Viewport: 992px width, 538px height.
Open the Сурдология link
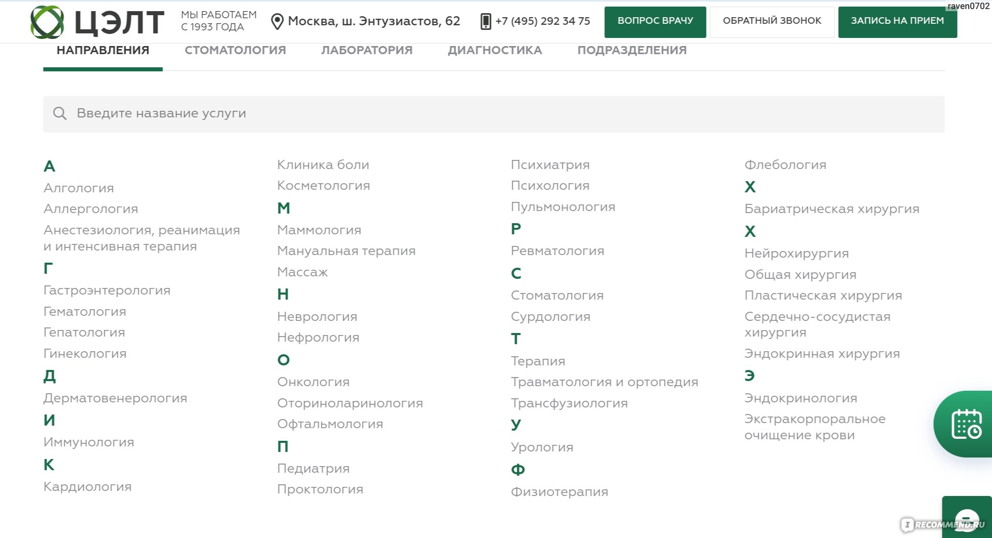[551, 317]
